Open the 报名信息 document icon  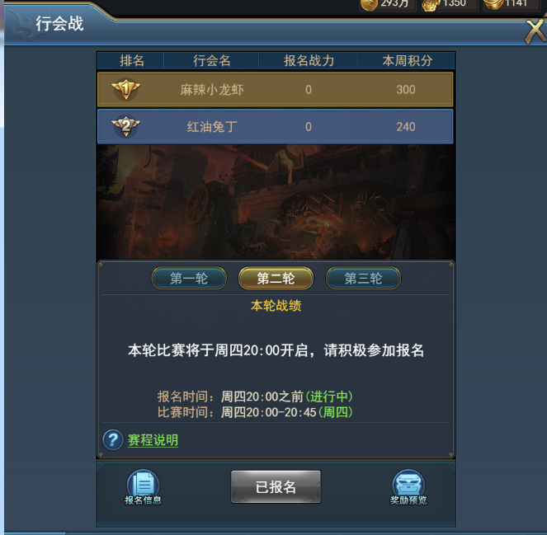click(x=143, y=487)
